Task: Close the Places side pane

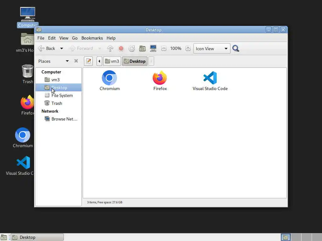Action: [76, 61]
